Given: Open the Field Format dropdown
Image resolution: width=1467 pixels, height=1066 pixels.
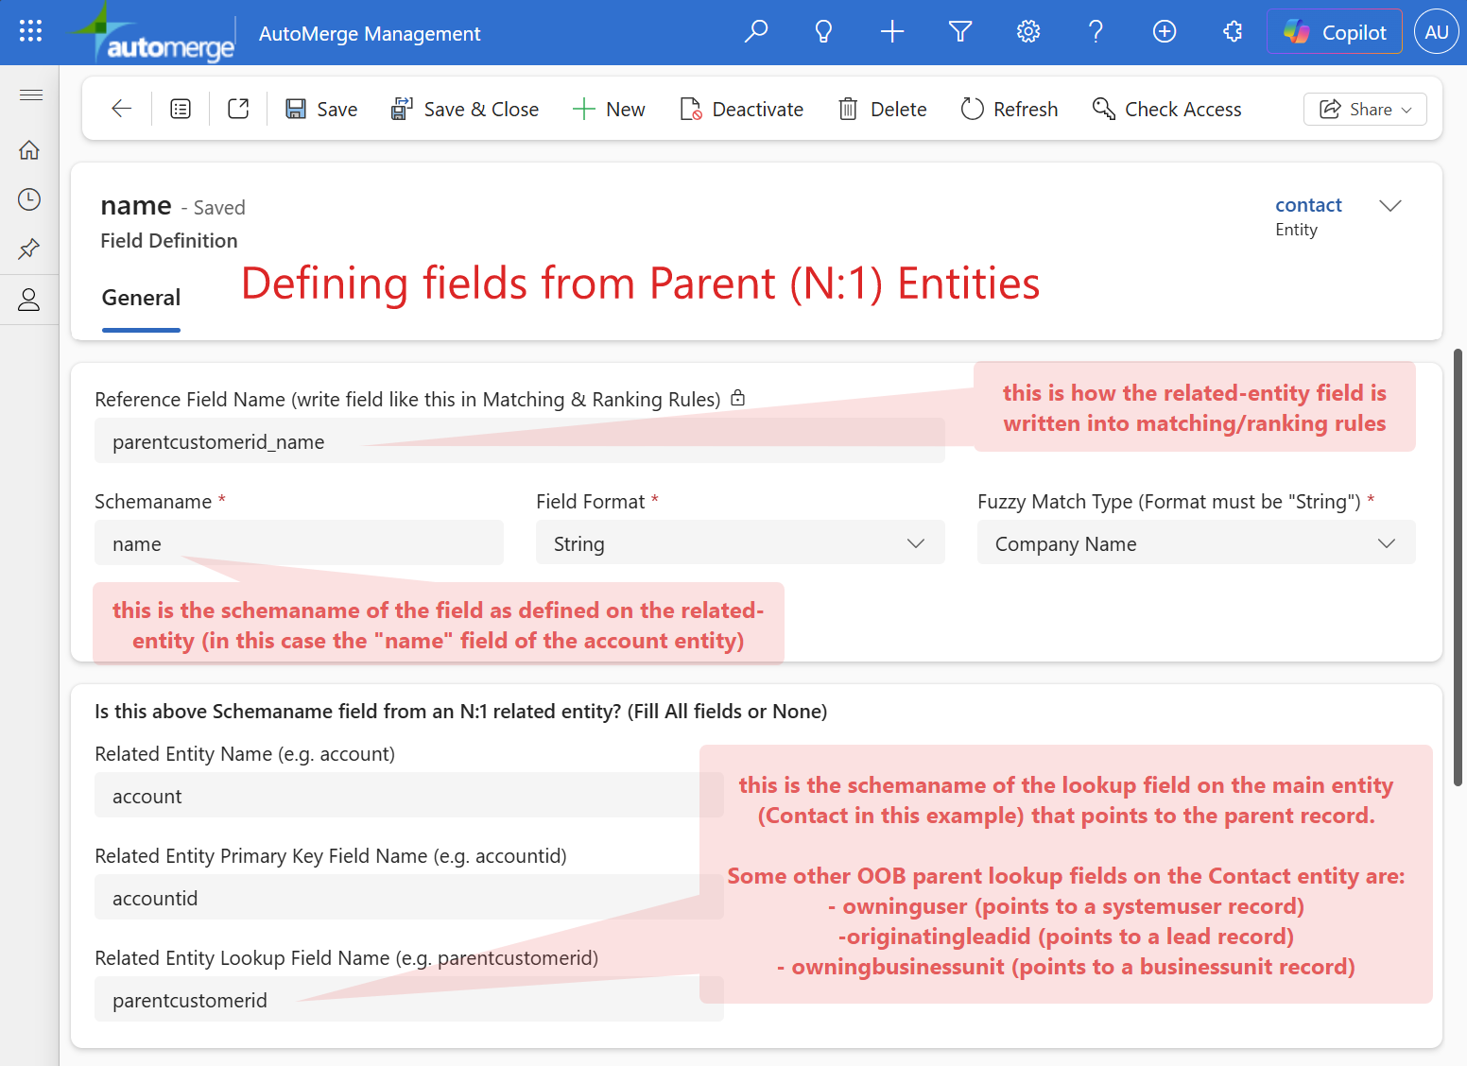Looking at the screenshot, I should pos(740,543).
